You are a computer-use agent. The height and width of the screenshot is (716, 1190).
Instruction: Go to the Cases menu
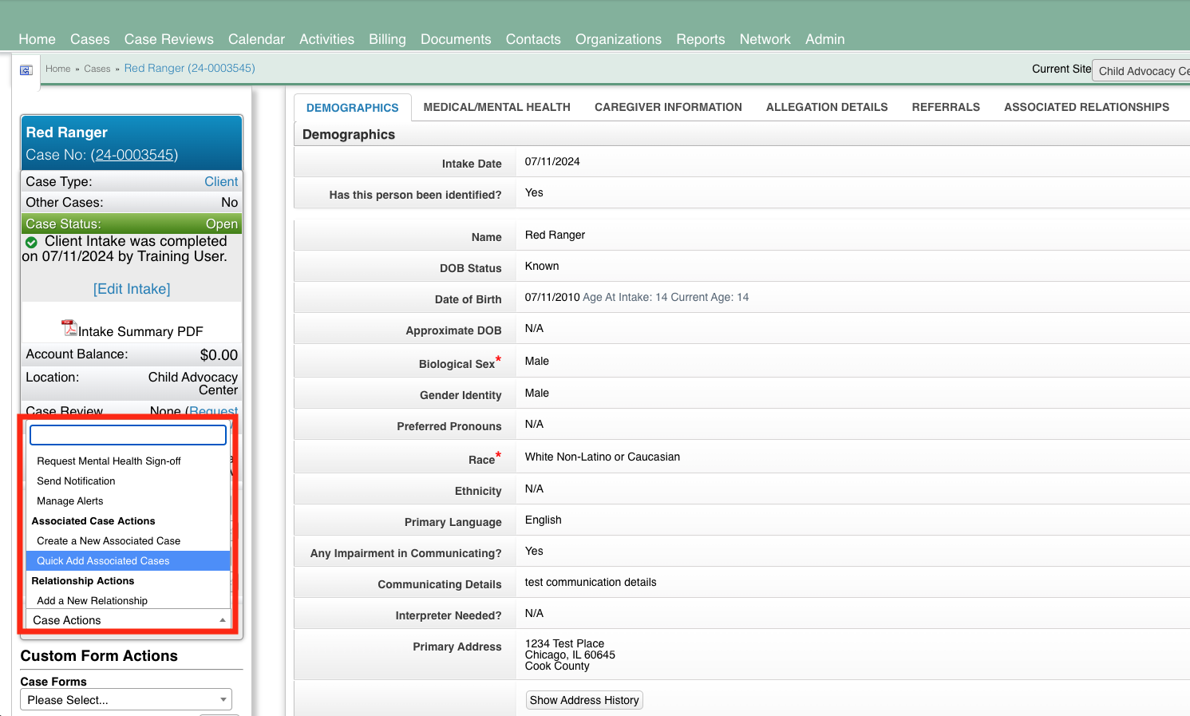90,39
